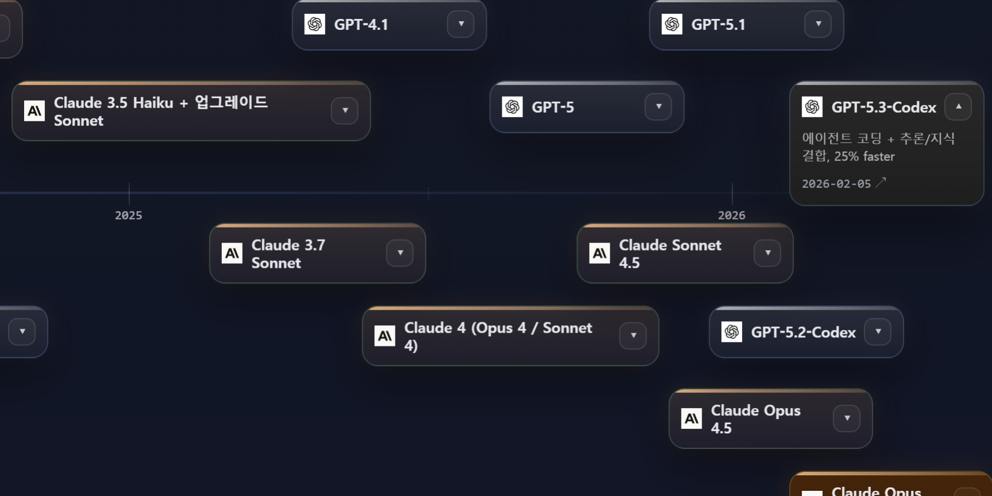Click the Anthropic logo on Claude Opus 4.5
The height and width of the screenshot is (496, 992).
tap(691, 418)
